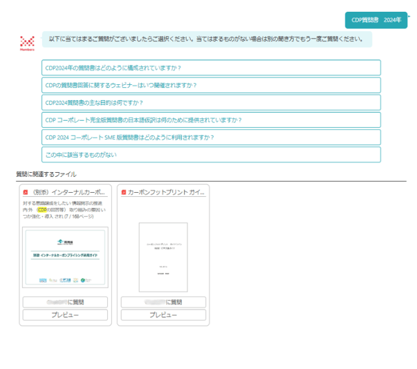417x369 pixels.
Task: Open the カーボンフットプリント document thumbnail
Action: pyautogui.click(x=163, y=257)
